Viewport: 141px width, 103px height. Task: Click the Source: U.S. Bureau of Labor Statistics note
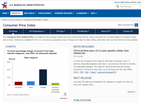click(x=18, y=95)
